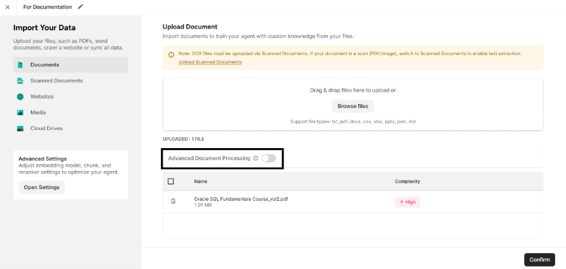Click the Websites globe icon
Screen dimensions: 566x269
(x=20, y=97)
